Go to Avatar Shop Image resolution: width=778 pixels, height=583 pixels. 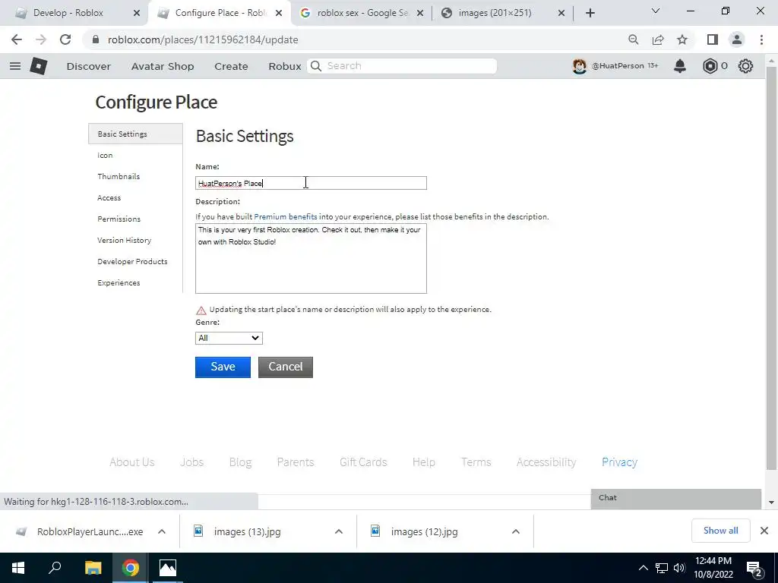(163, 66)
